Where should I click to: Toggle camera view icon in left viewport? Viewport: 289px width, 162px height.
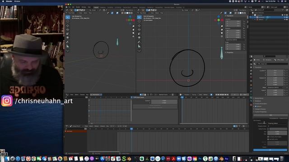(x=133, y=33)
